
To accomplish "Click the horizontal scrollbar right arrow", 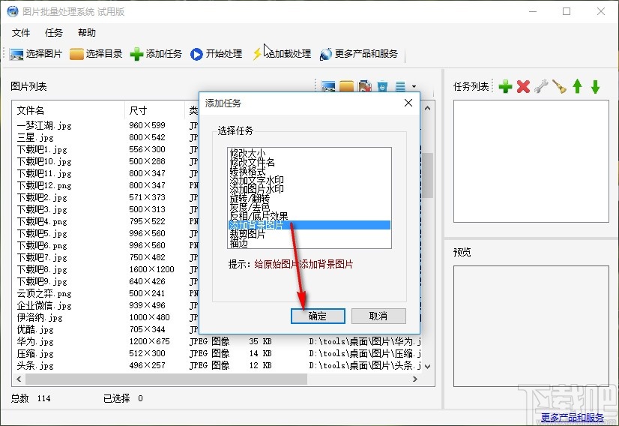I will pos(415,379).
